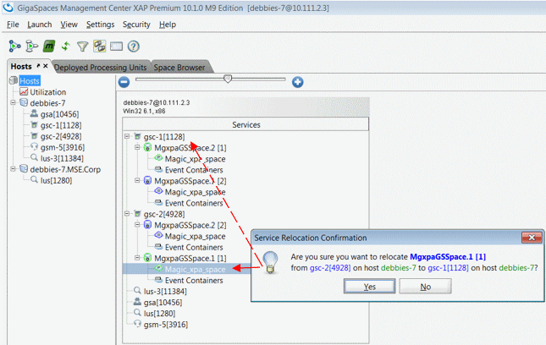Viewport: 546px width, 345px height.
Task: Select Event Containers under MgxpaGSSpace.2 [1]
Action: (194, 170)
